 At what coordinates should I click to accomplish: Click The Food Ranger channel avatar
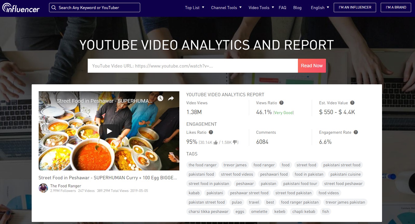(43, 188)
